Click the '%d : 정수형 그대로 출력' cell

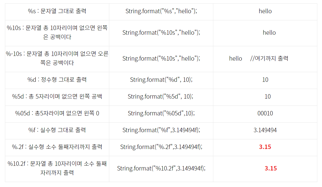coord(57,80)
